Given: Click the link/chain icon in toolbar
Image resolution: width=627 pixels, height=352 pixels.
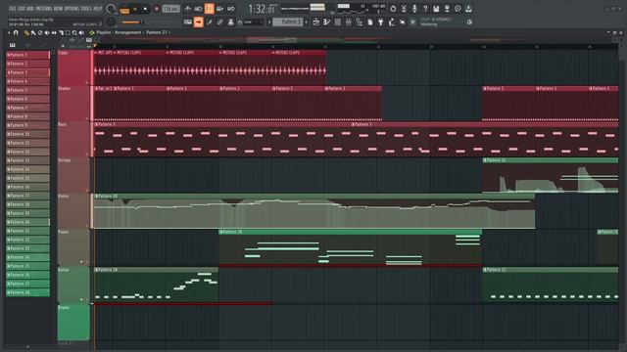Looking at the screenshot, I should [x=219, y=22].
